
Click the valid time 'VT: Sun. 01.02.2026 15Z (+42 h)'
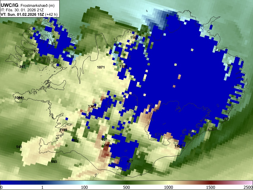click(29, 14)
